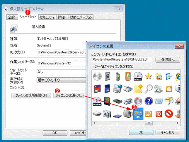
Task: Pick the yellow note with sparkle icon
Action: tap(138, 89)
